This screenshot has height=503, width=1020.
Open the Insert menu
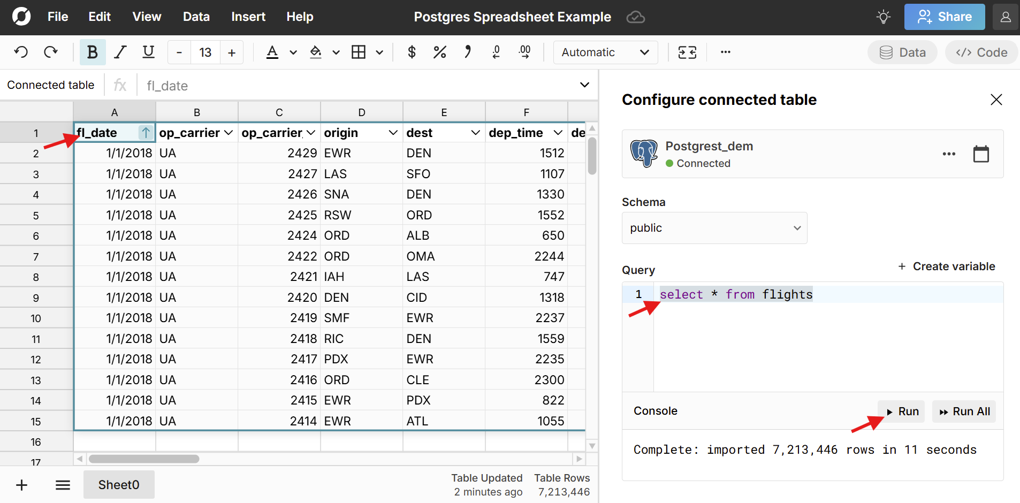248,17
